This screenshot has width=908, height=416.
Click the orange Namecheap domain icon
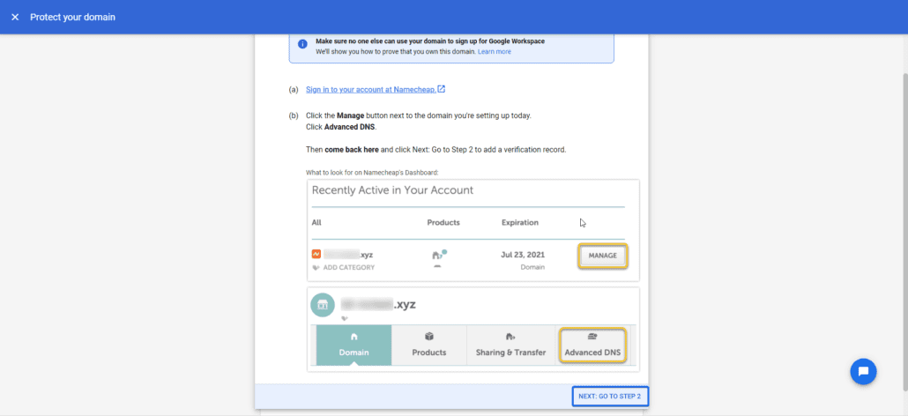click(x=316, y=254)
